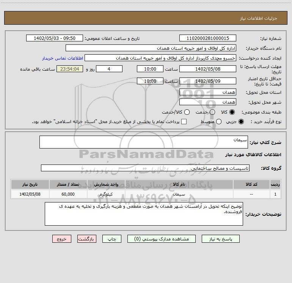This screenshot has width=292, height=283.
Task: Click the شماره نیاز number field
Action: 208,38
